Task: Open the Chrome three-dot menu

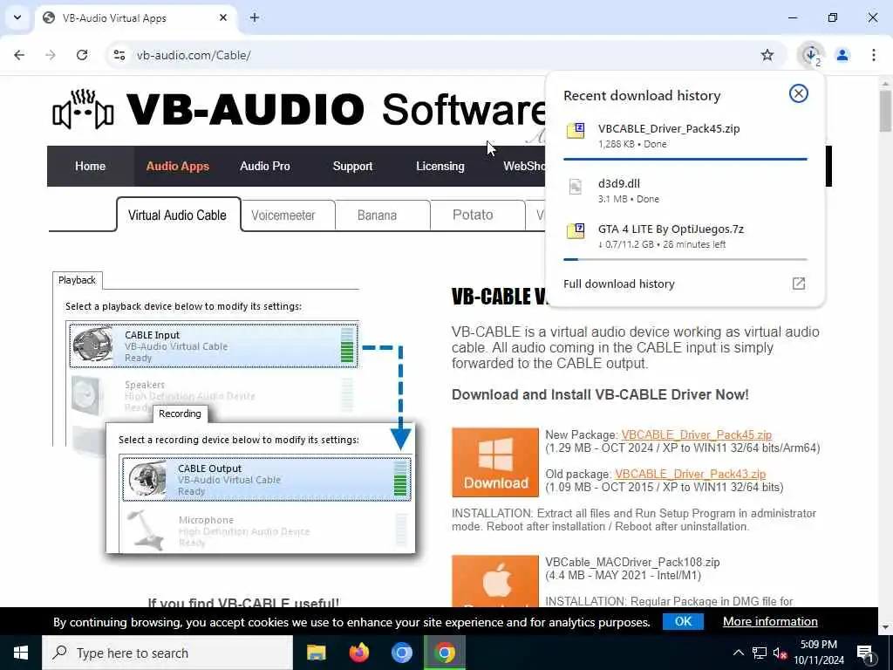Action: pos(874,55)
